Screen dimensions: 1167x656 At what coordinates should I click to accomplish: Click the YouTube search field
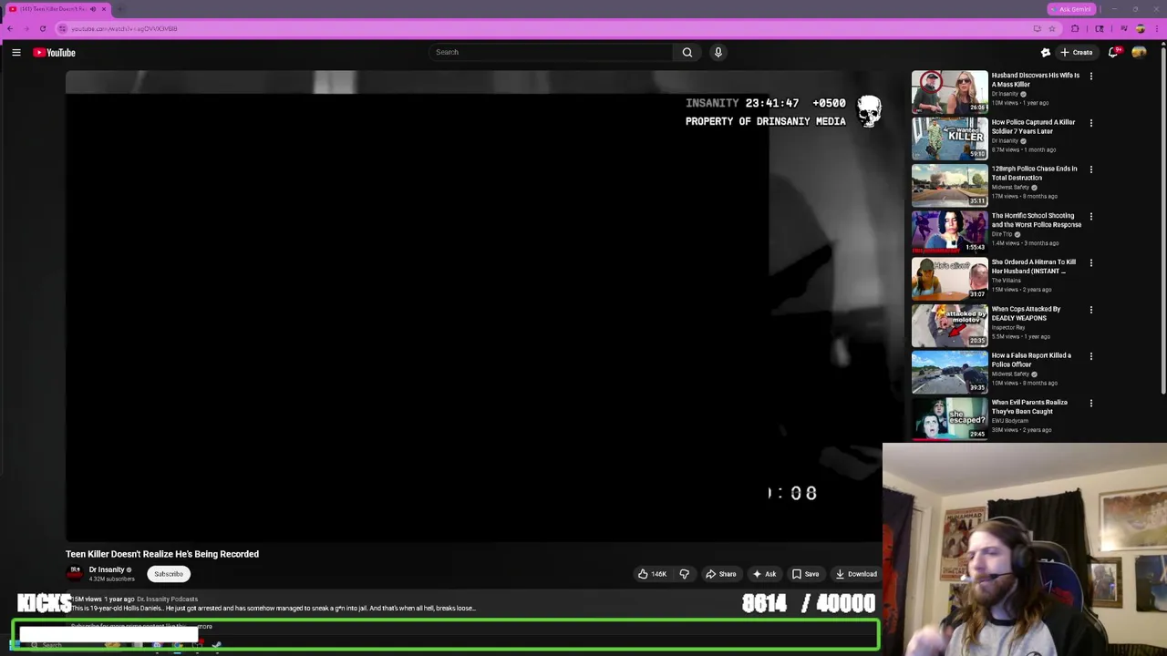551,52
